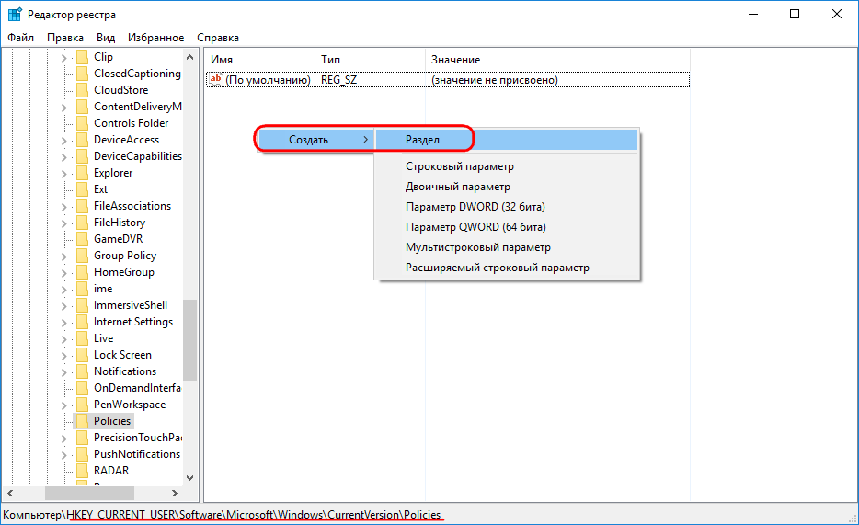Click the Тип column header
Viewport: 859px width, 525px height.
pyautogui.click(x=371, y=60)
